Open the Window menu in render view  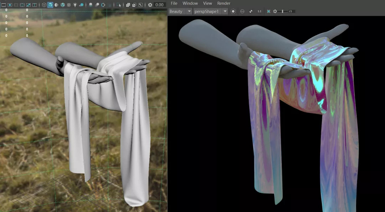pos(190,3)
